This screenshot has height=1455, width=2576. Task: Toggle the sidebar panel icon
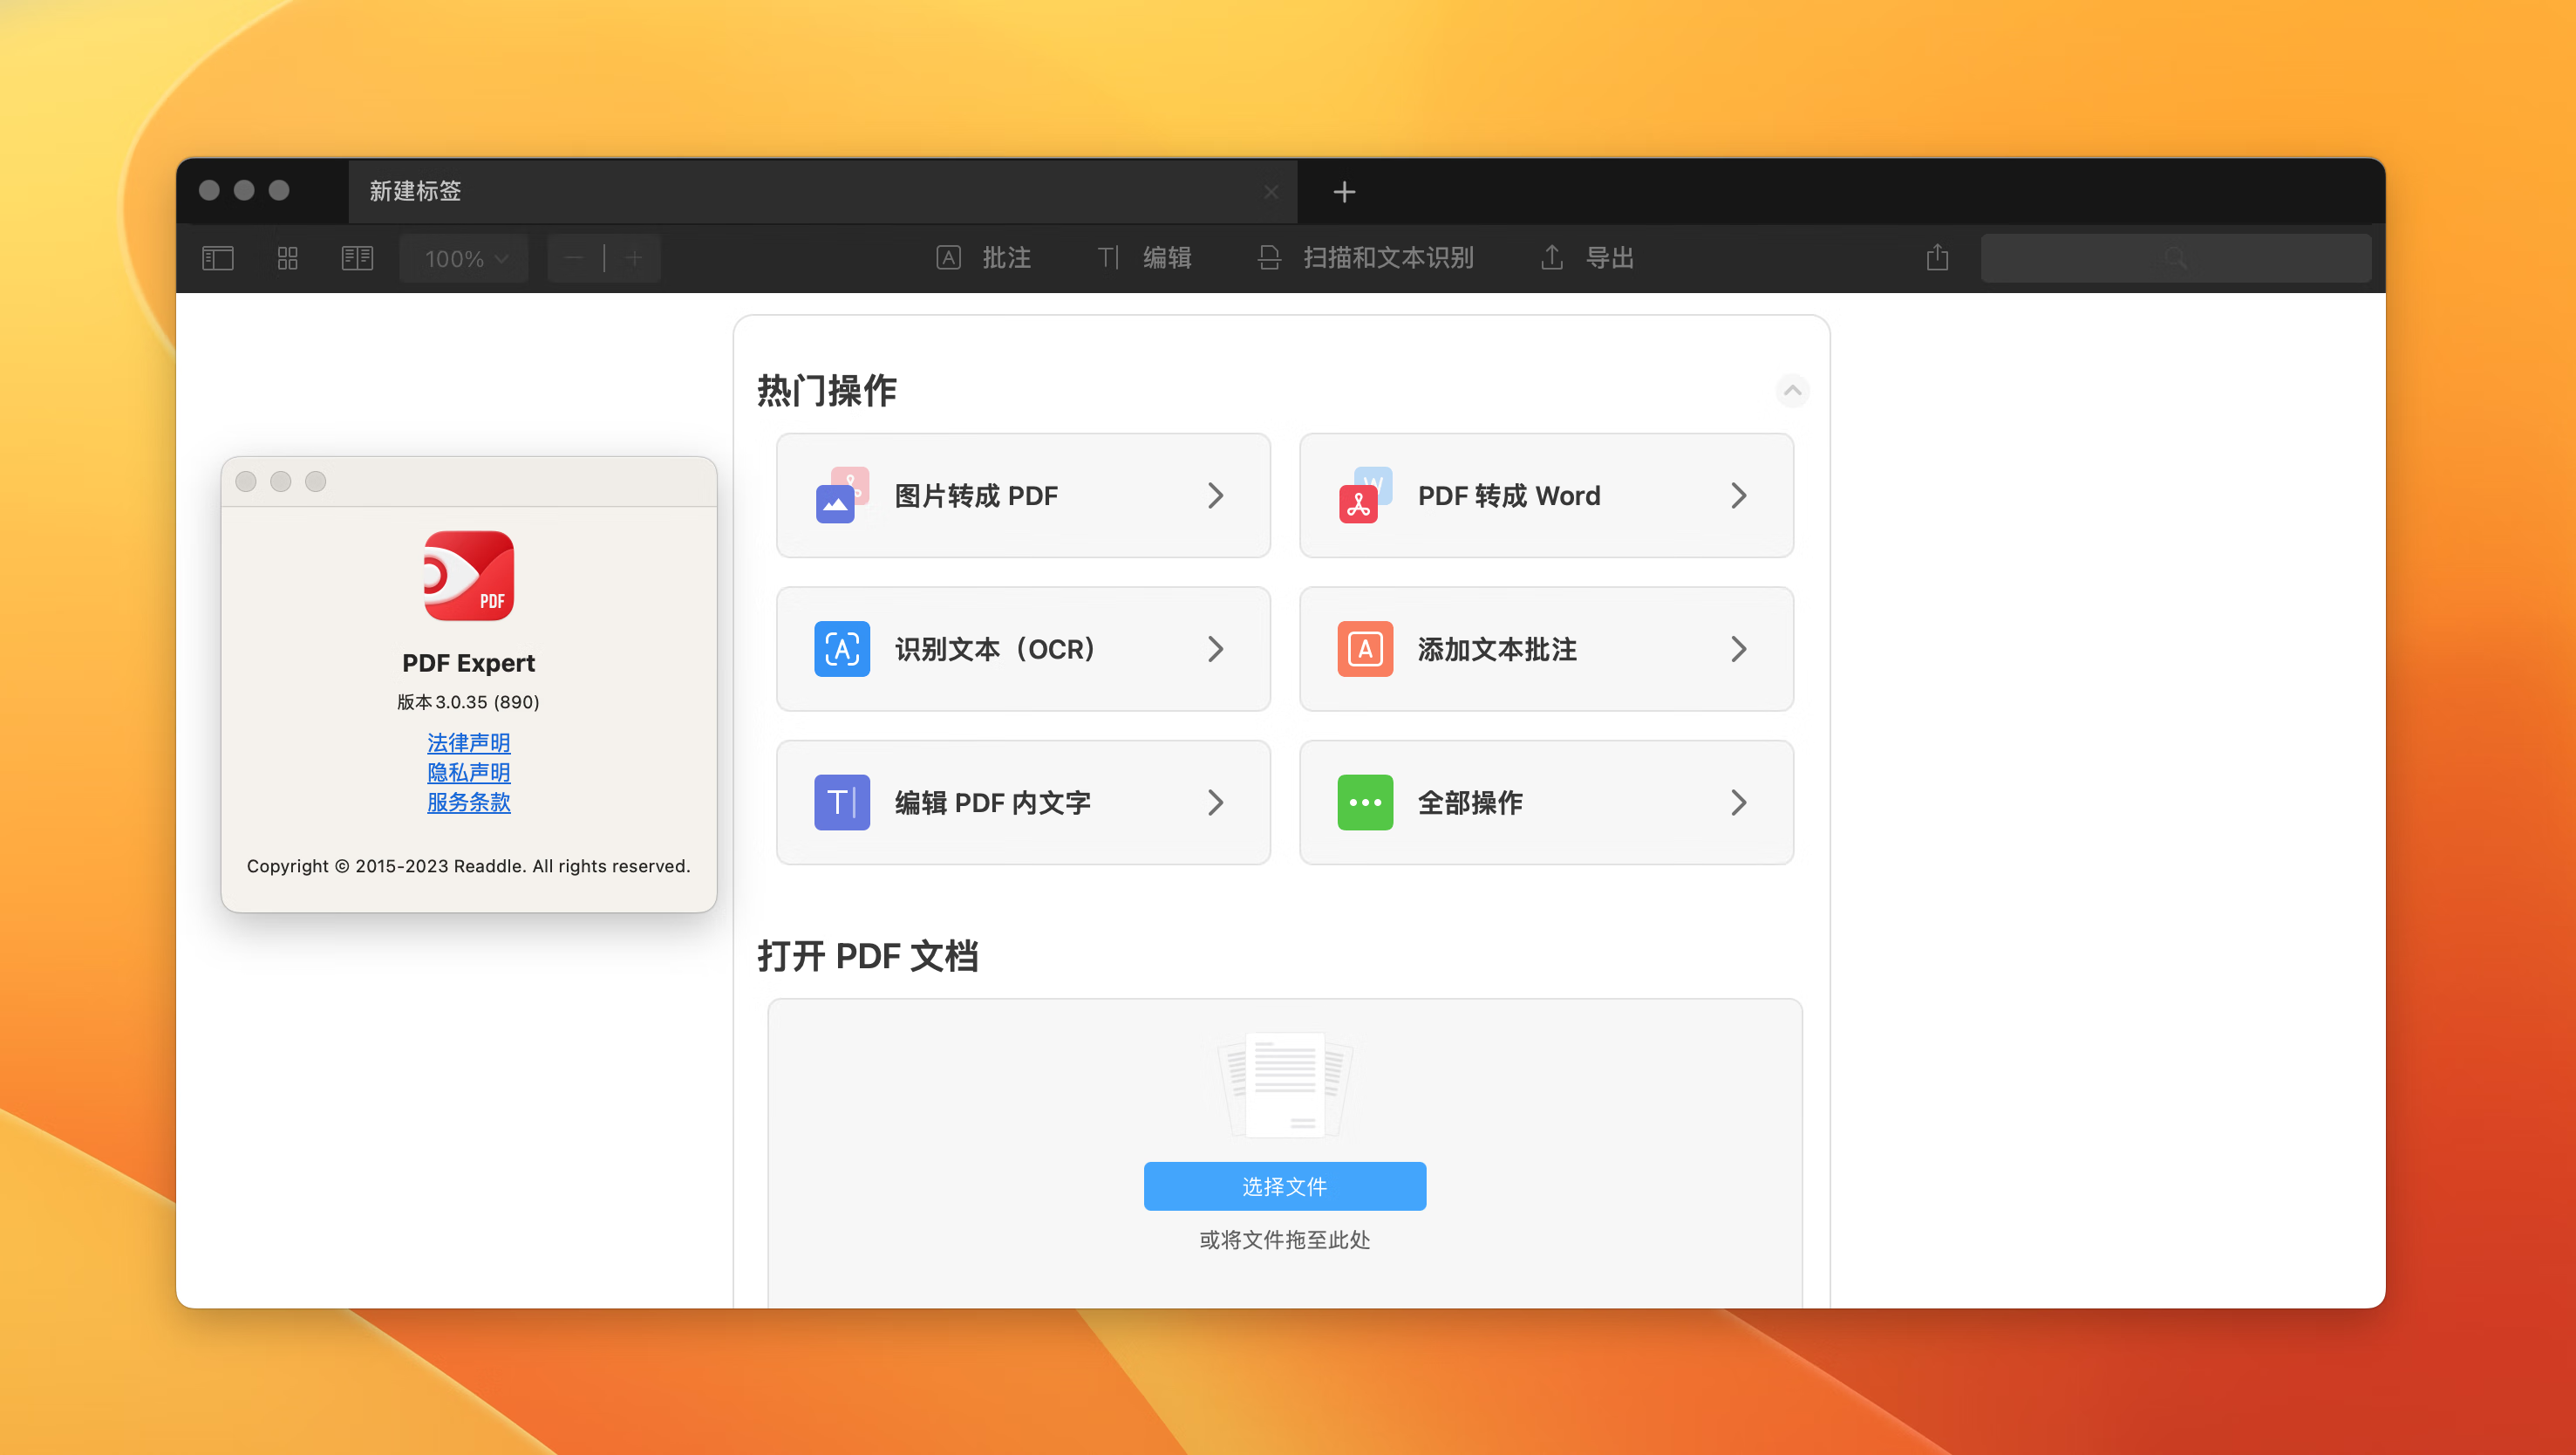click(217, 258)
